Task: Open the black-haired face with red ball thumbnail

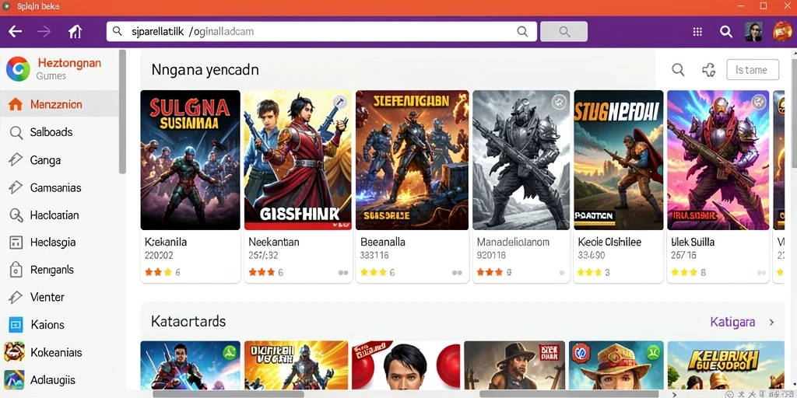Action: (406, 365)
